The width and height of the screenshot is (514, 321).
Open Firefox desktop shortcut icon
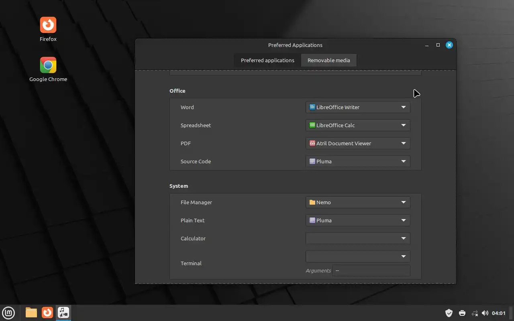pyautogui.click(x=48, y=25)
